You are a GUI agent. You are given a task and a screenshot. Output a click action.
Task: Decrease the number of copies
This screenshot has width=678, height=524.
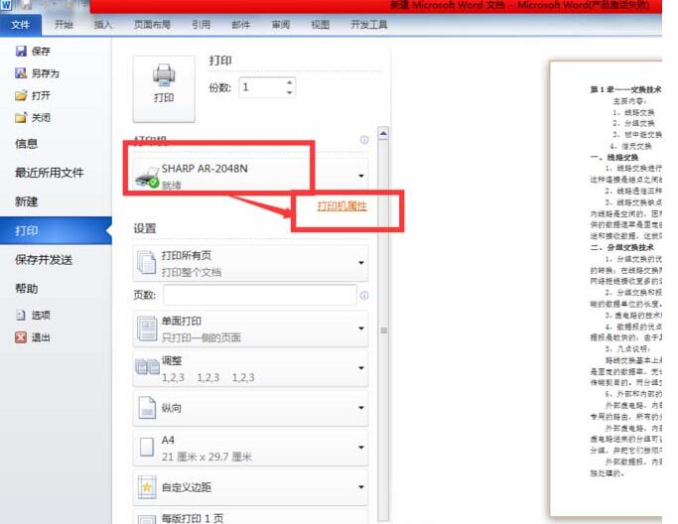pyautogui.click(x=289, y=92)
